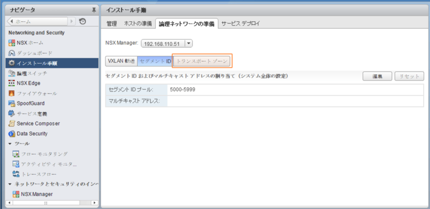Select the VXLAN 転送 sub-tab
The image size is (430, 209).
pos(121,61)
